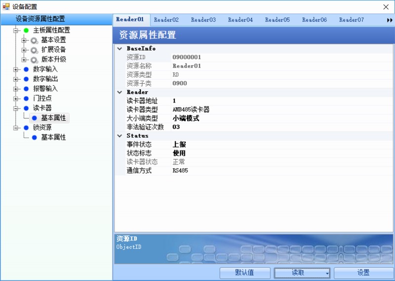Viewport: 395px width, 281px height.
Task: Collapse the Status property group
Action: (x=119, y=136)
